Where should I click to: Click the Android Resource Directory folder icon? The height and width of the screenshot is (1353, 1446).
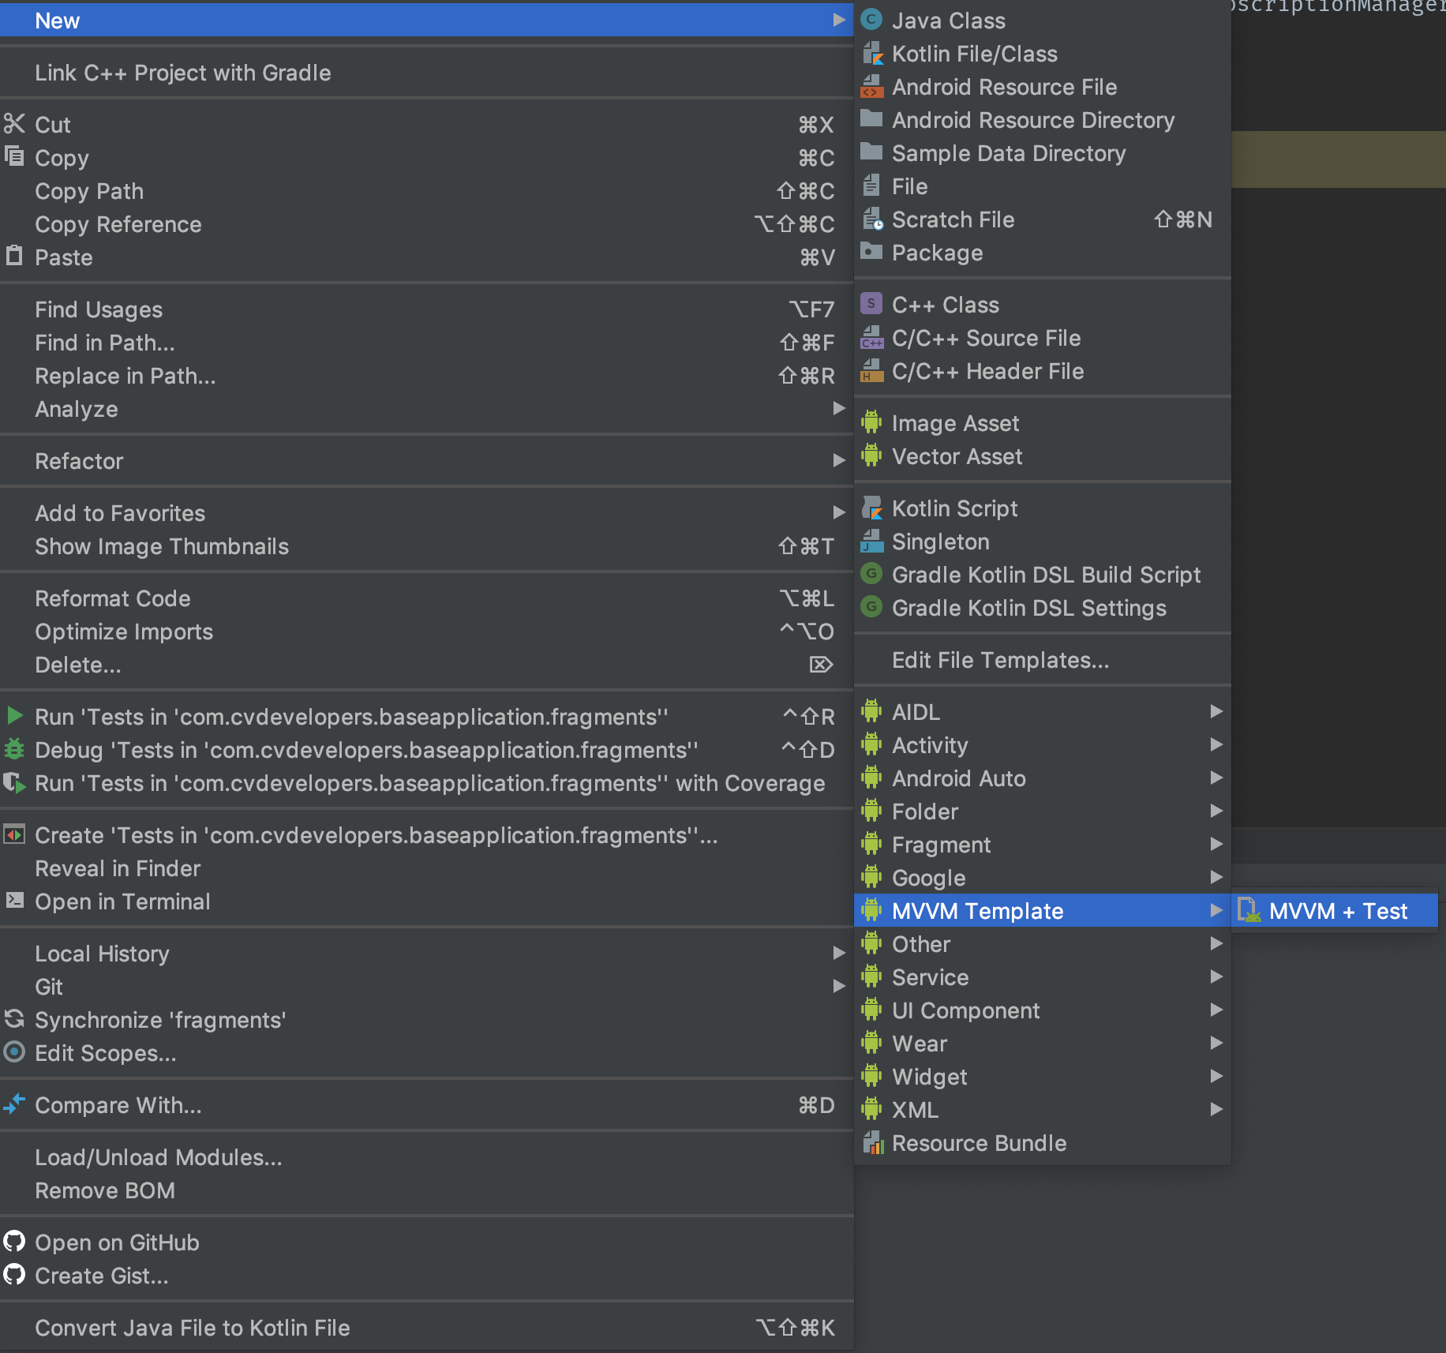(871, 118)
